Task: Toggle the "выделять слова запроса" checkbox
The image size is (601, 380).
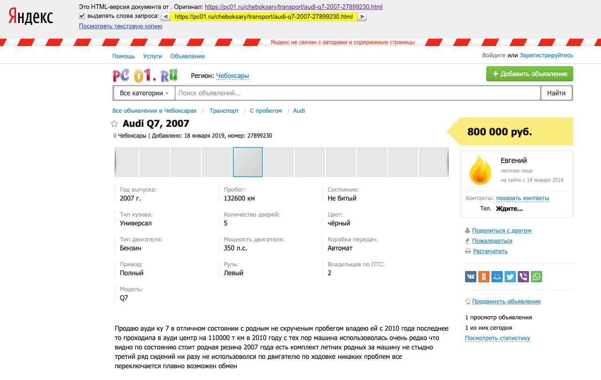Action: [82, 16]
